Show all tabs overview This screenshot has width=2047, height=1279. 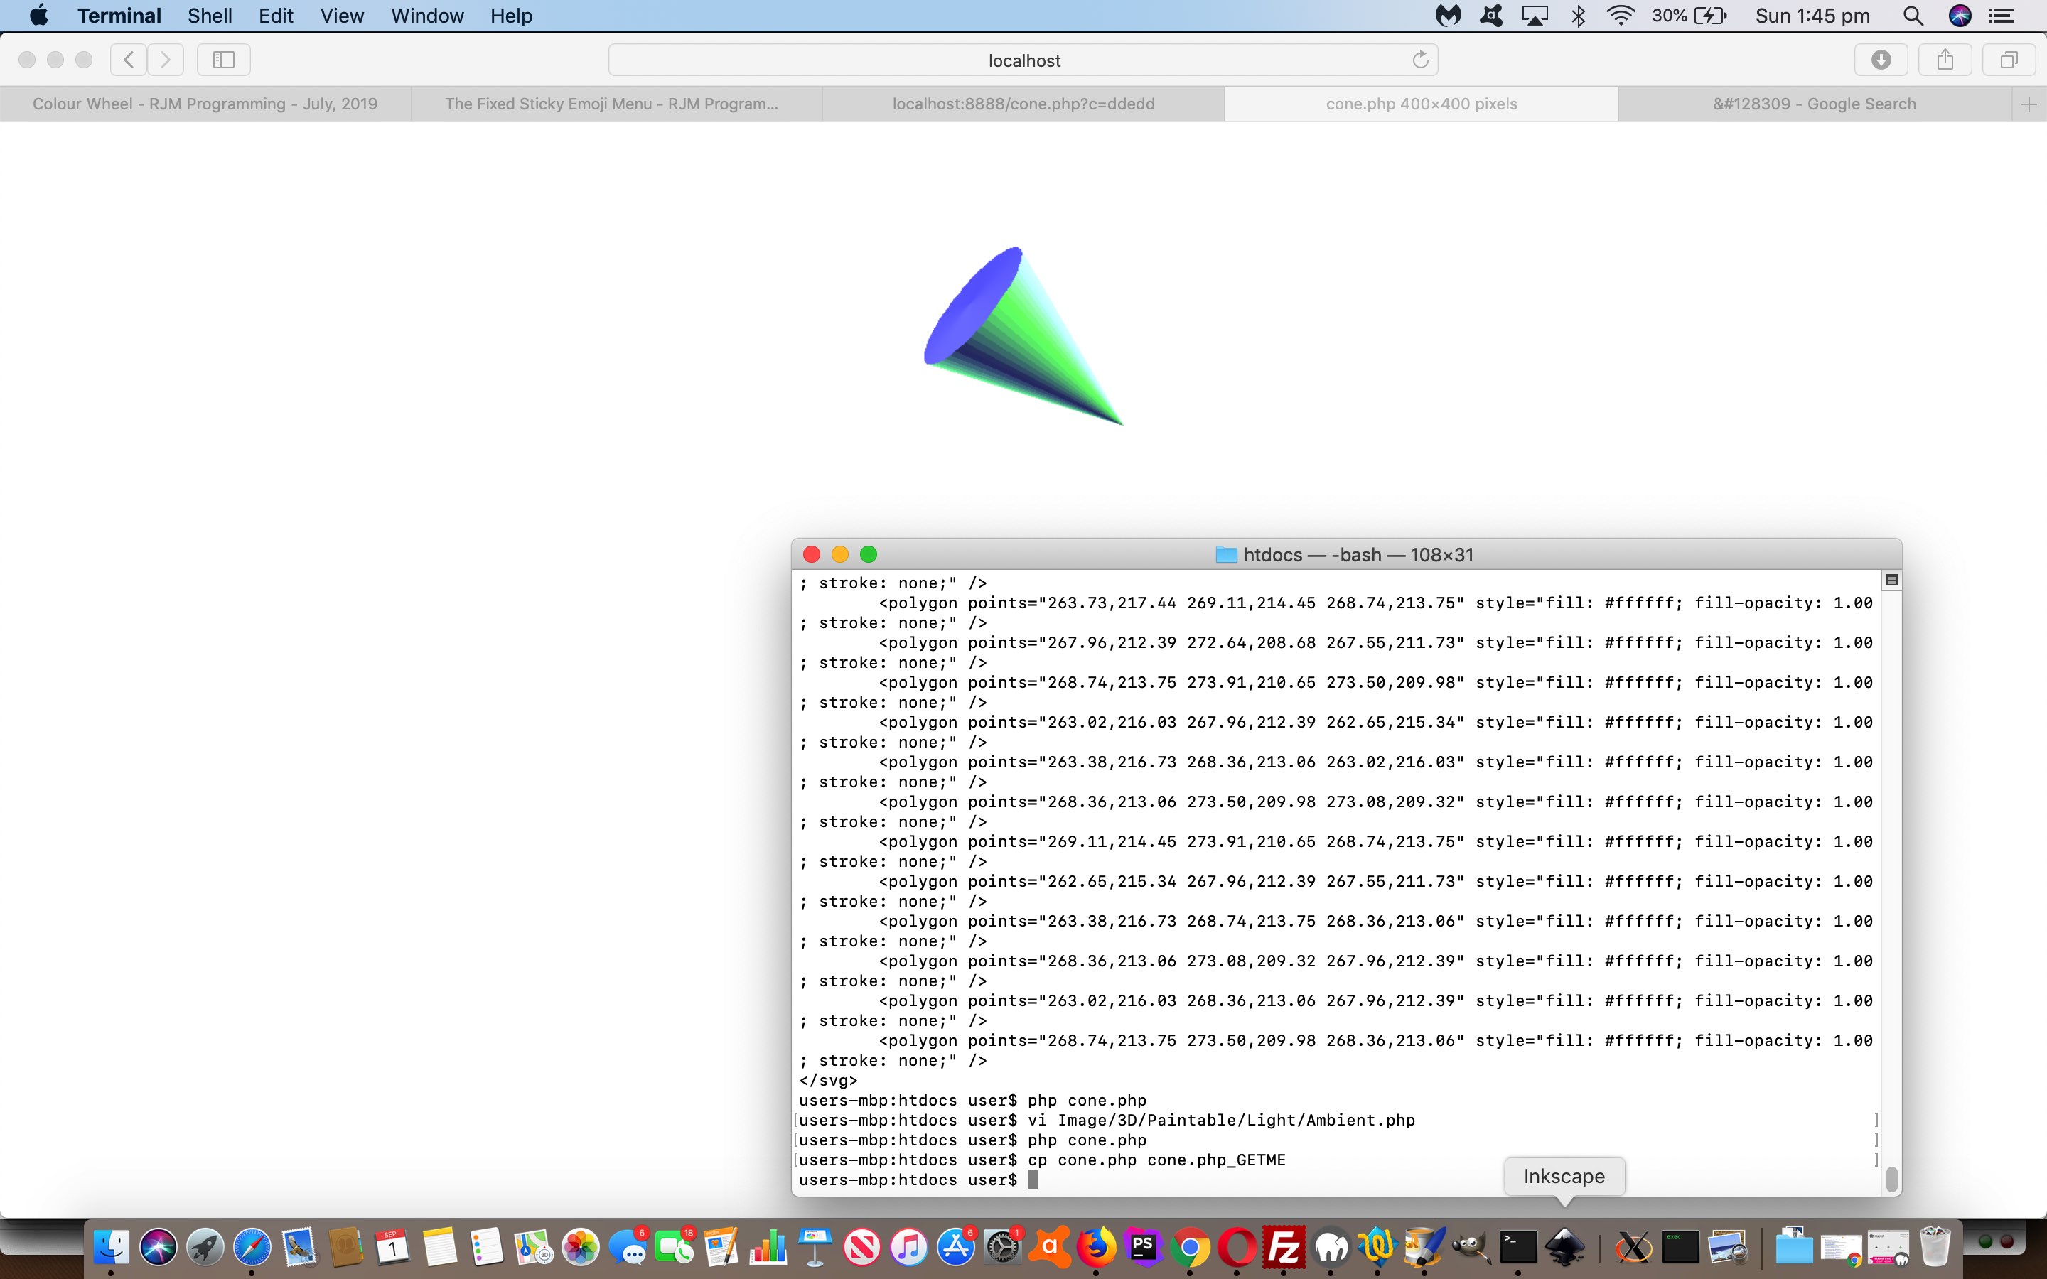click(2008, 59)
